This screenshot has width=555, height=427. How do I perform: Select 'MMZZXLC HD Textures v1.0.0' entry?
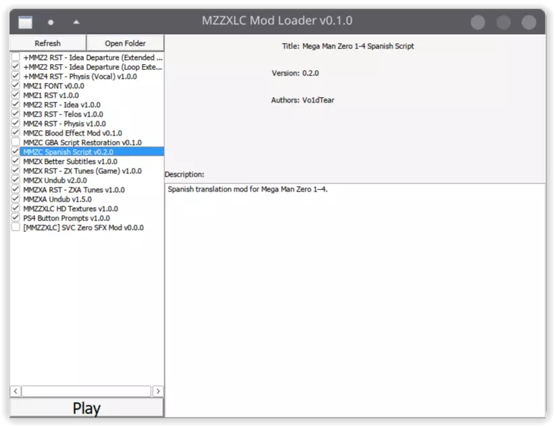click(x=70, y=208)
